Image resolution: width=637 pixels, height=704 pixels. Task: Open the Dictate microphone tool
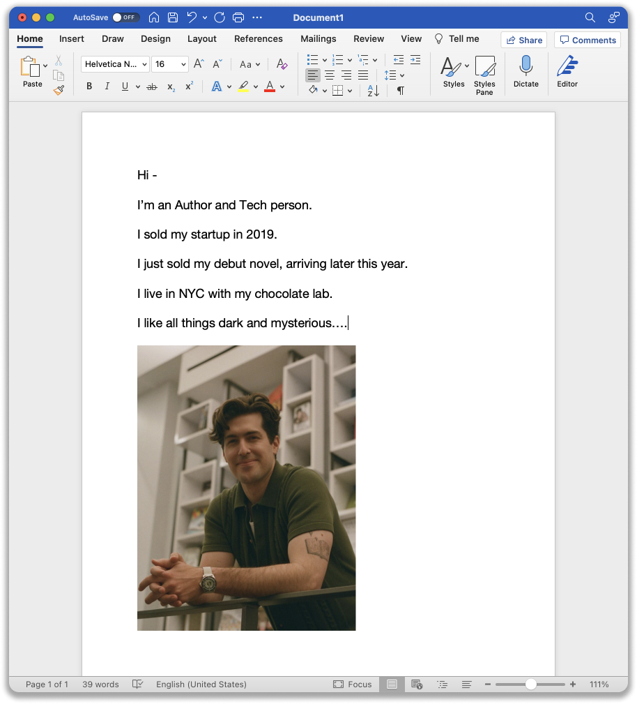click(525, 72)
